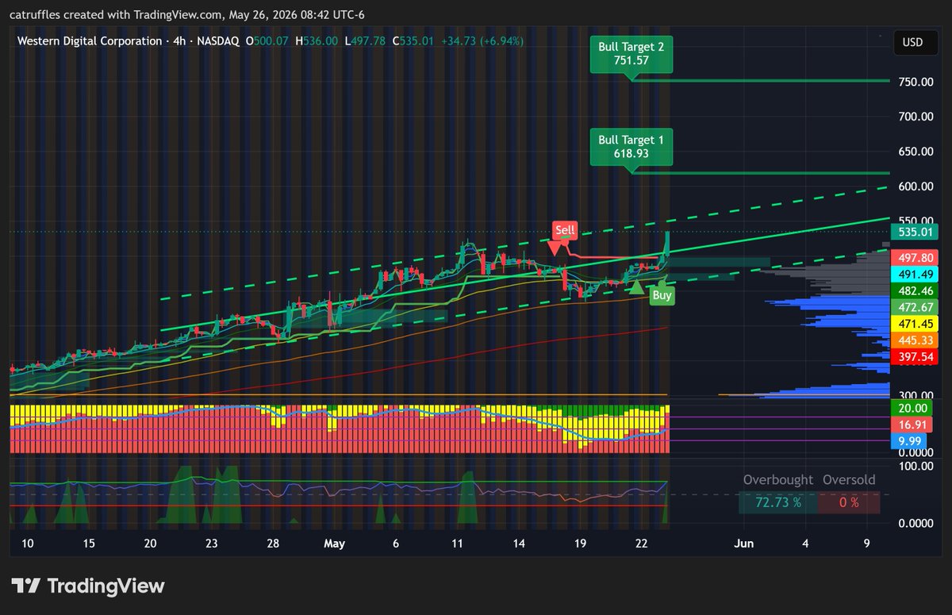
Task: Click the current price tag 535.01 on axis
Action: (915, 233)
